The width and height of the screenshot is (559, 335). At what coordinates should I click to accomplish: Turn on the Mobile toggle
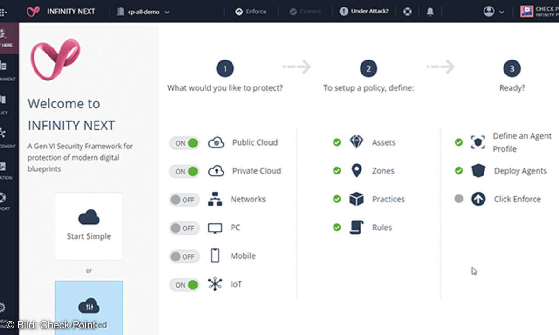point(184,256)
